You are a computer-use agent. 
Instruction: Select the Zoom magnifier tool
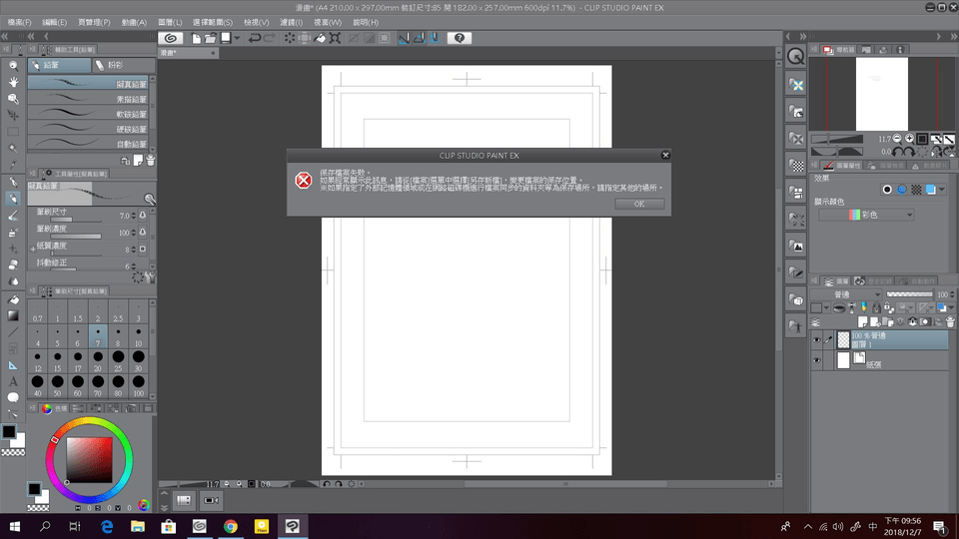(13, 66)
